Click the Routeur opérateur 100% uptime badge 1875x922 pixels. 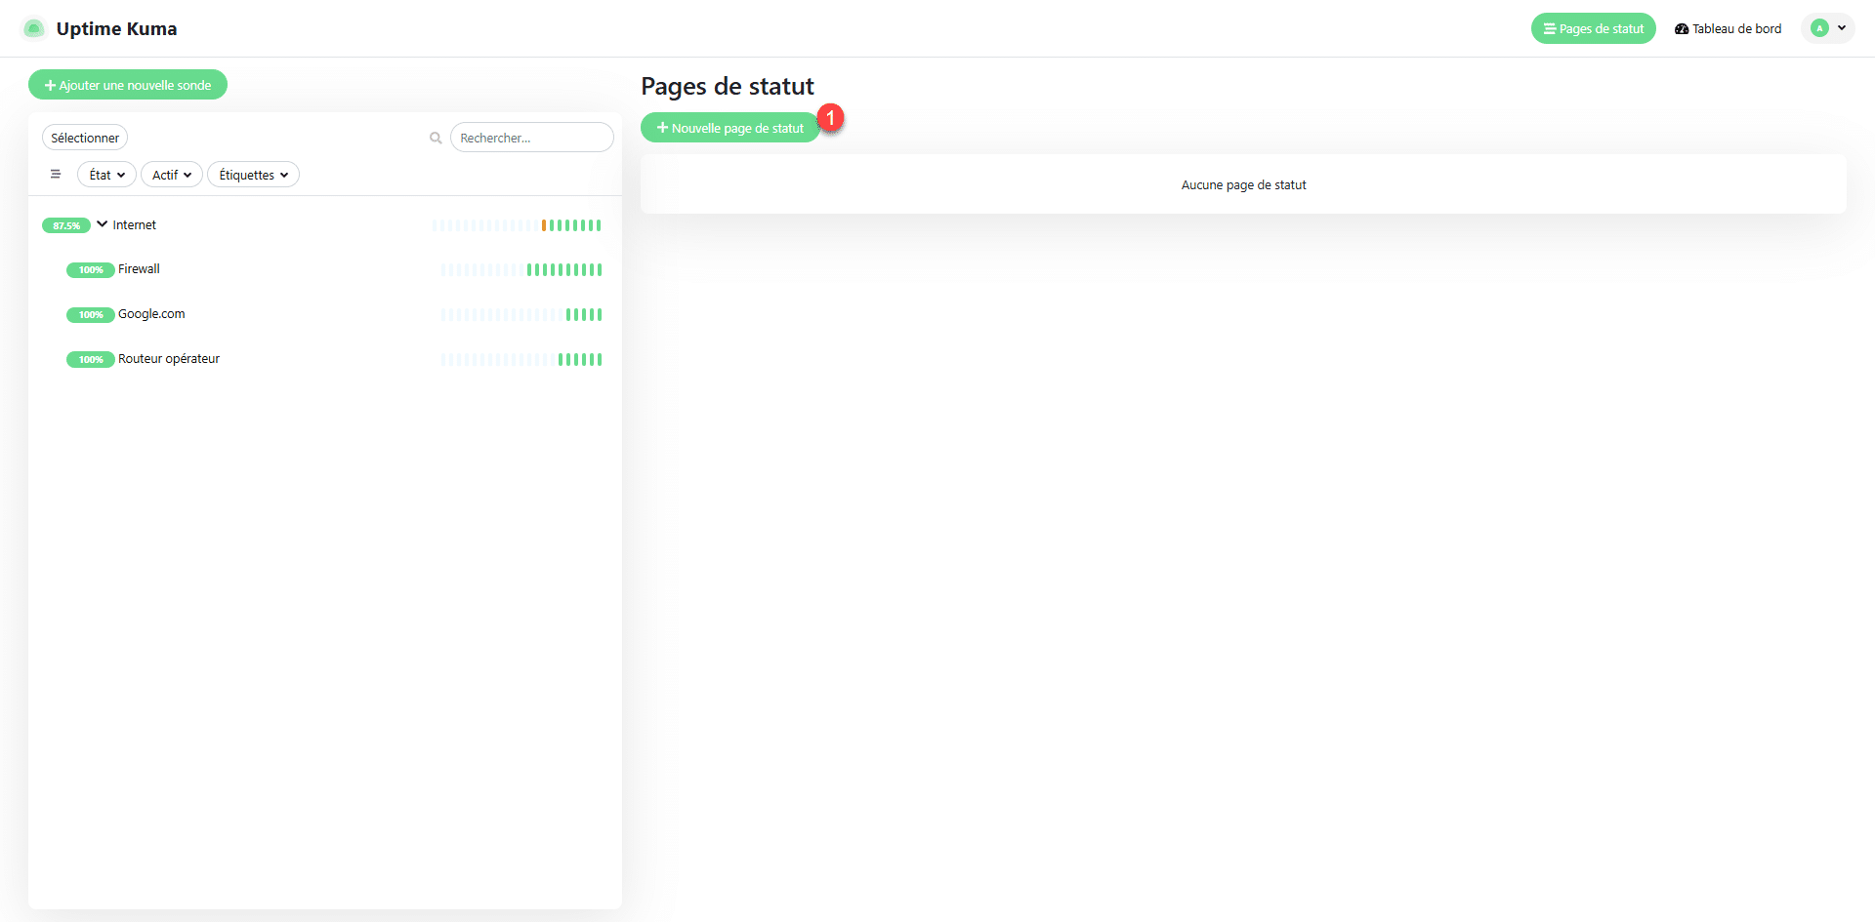(90, 360)
